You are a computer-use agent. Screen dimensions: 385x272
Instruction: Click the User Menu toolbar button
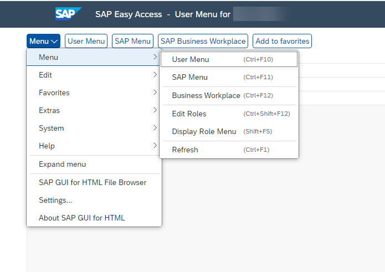click(86, 41)
